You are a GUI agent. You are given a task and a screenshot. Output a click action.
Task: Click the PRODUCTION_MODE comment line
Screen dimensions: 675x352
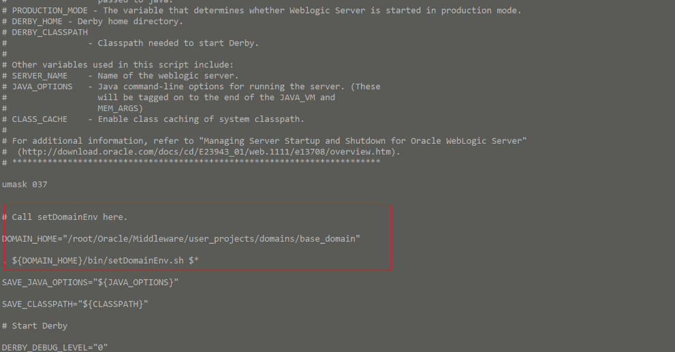tap(262, 10)
